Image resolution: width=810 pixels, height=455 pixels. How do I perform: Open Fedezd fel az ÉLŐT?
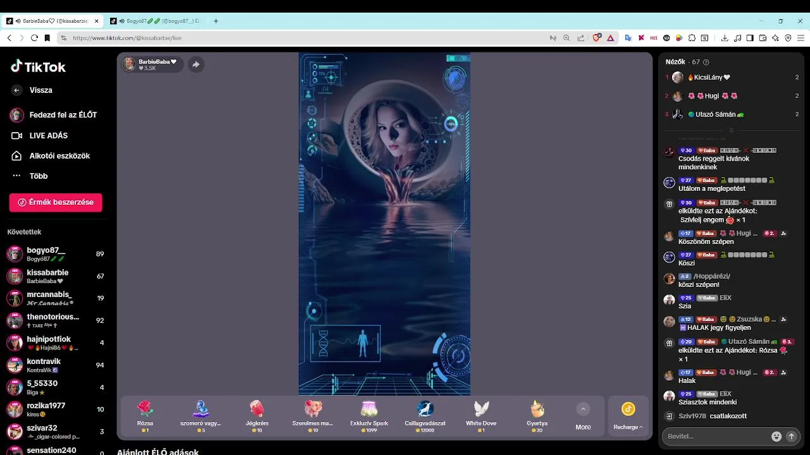tap(53, 115)
